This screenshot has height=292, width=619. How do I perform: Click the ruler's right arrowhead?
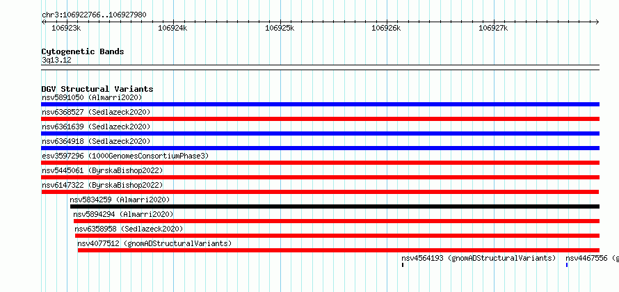point(597,22)
